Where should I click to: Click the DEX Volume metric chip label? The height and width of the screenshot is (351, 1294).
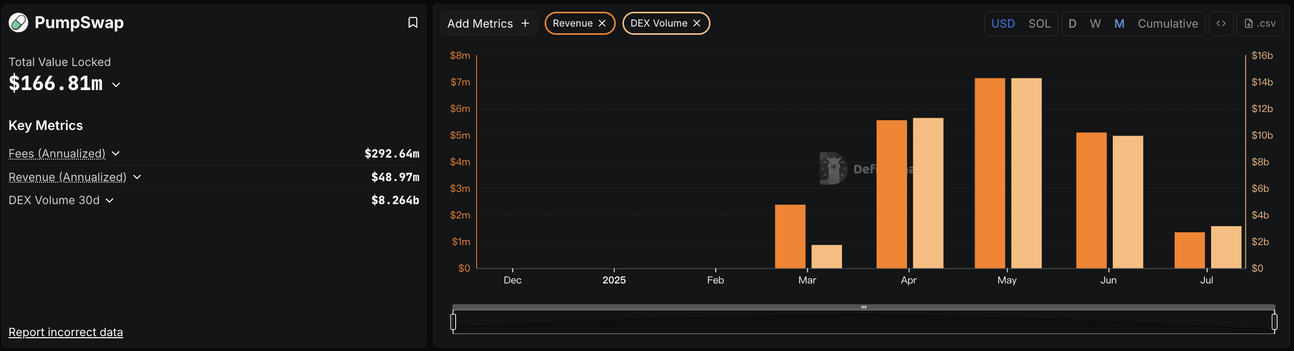659,24
